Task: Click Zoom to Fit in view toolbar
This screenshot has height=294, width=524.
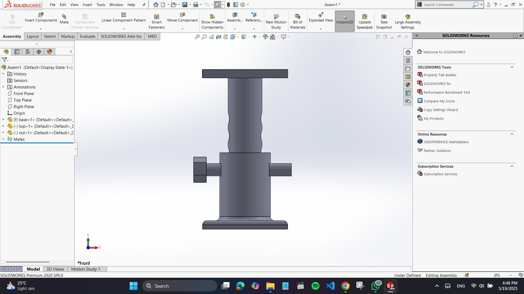Action: click(x=197, y=37)
